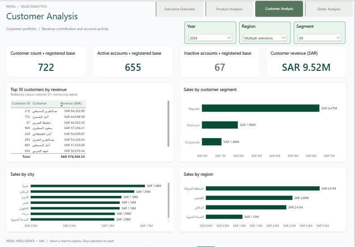Click the Customer Analysis page heading
This screenshot has height=247, width=355.
[42, 16]
